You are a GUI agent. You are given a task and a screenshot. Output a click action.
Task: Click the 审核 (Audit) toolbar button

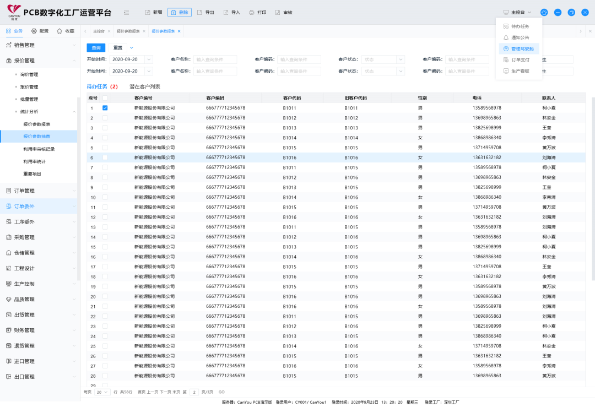pos(284,12)
